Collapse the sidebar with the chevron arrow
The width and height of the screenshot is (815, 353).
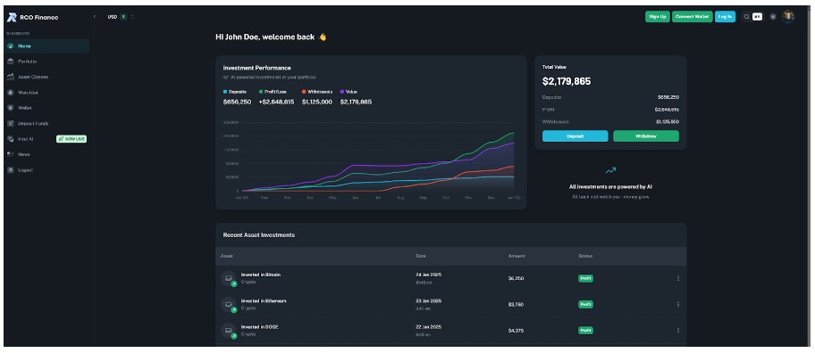click(95, 17)
